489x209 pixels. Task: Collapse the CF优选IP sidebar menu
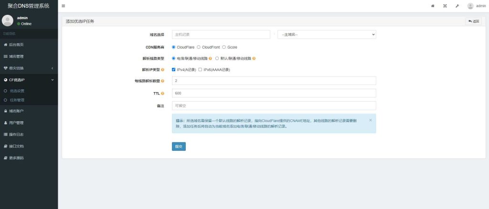pos(29,80)
